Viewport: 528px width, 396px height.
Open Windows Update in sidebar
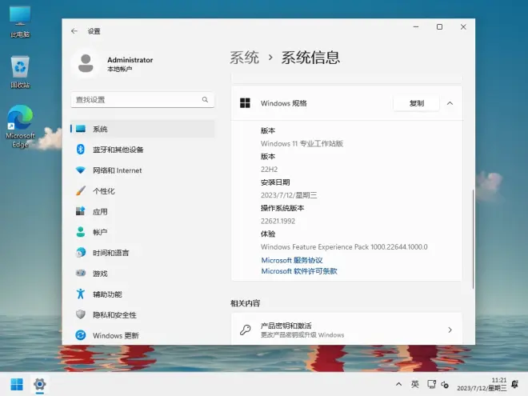click(x=115, y=336)
